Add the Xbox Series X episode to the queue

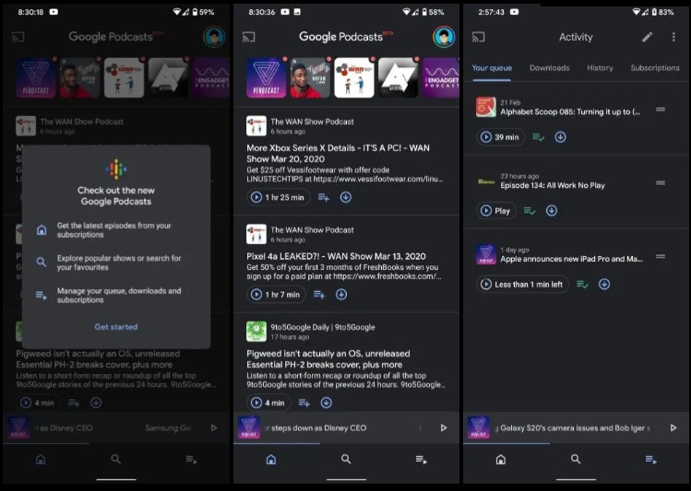(324, 197)
